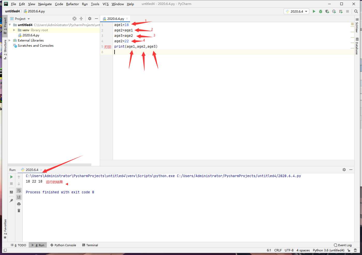Select Scratches and Consoles in tree

(35, 45)
